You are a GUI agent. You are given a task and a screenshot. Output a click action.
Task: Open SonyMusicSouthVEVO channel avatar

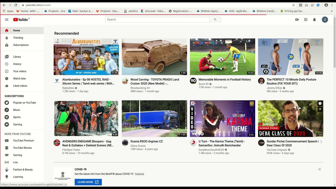click(193, 143)
